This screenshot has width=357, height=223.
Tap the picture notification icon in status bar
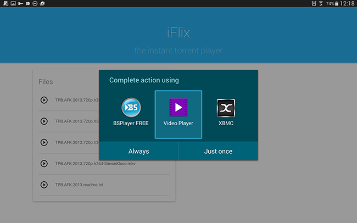pyautogui.click(x=13, y=3)
